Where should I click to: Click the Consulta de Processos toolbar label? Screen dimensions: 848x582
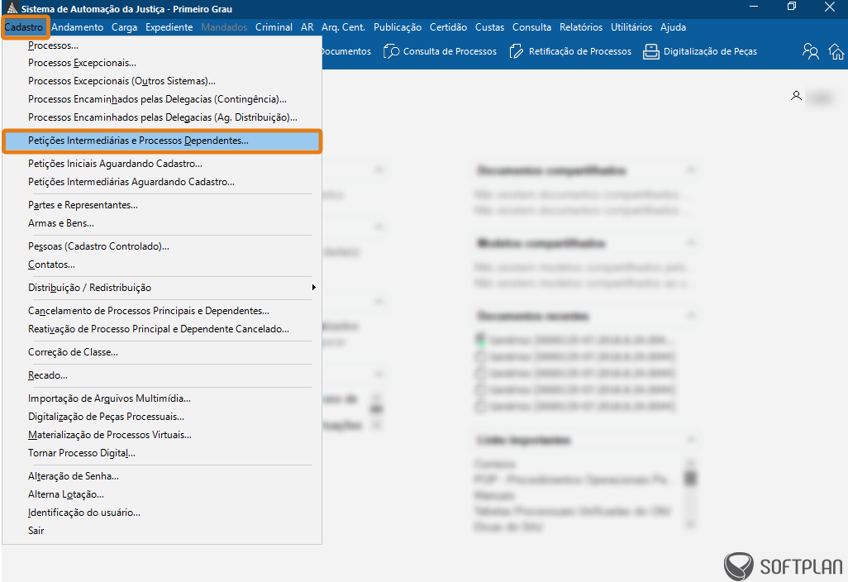[x=450, y=51]
